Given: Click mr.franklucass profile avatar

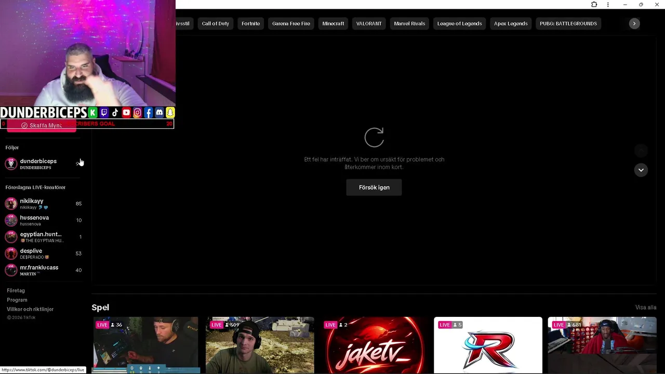Looking at the screenshot, I should [11, 270].
